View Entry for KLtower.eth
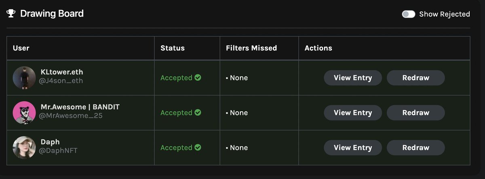Screen dimensions: 485x179 pos(353,78)
